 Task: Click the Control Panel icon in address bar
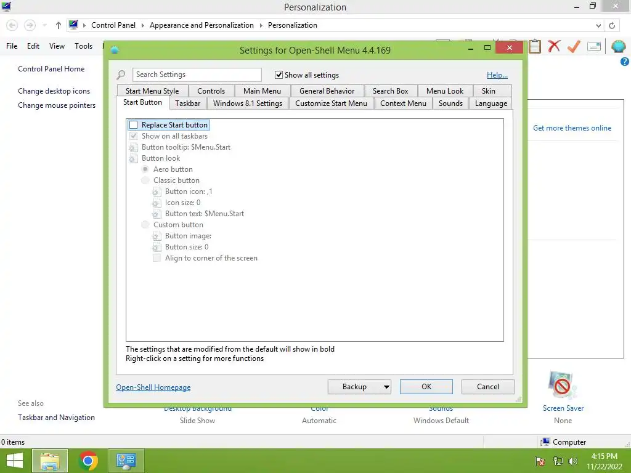tap(73, 25)
